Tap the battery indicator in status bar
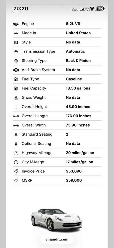This screenshot has width=114, height=248. (x=100, y=9)
